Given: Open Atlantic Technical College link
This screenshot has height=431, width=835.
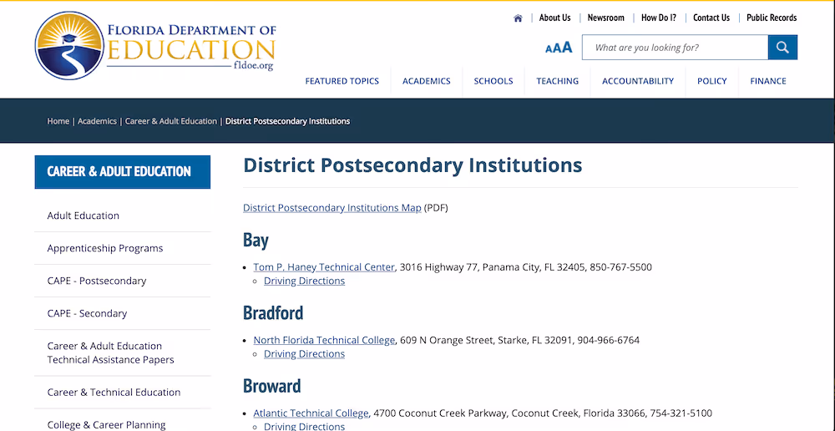Looking at the screenshot, I should click(311, 413).
